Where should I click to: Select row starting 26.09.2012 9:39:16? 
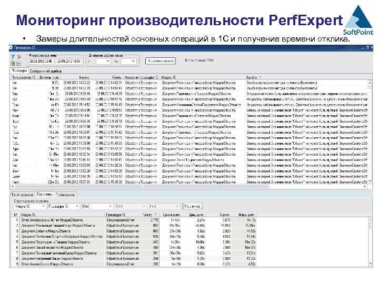(x=189, y=94)
